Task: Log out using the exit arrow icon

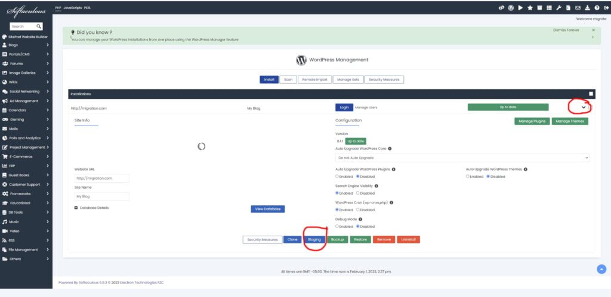Action: point(606,7)
